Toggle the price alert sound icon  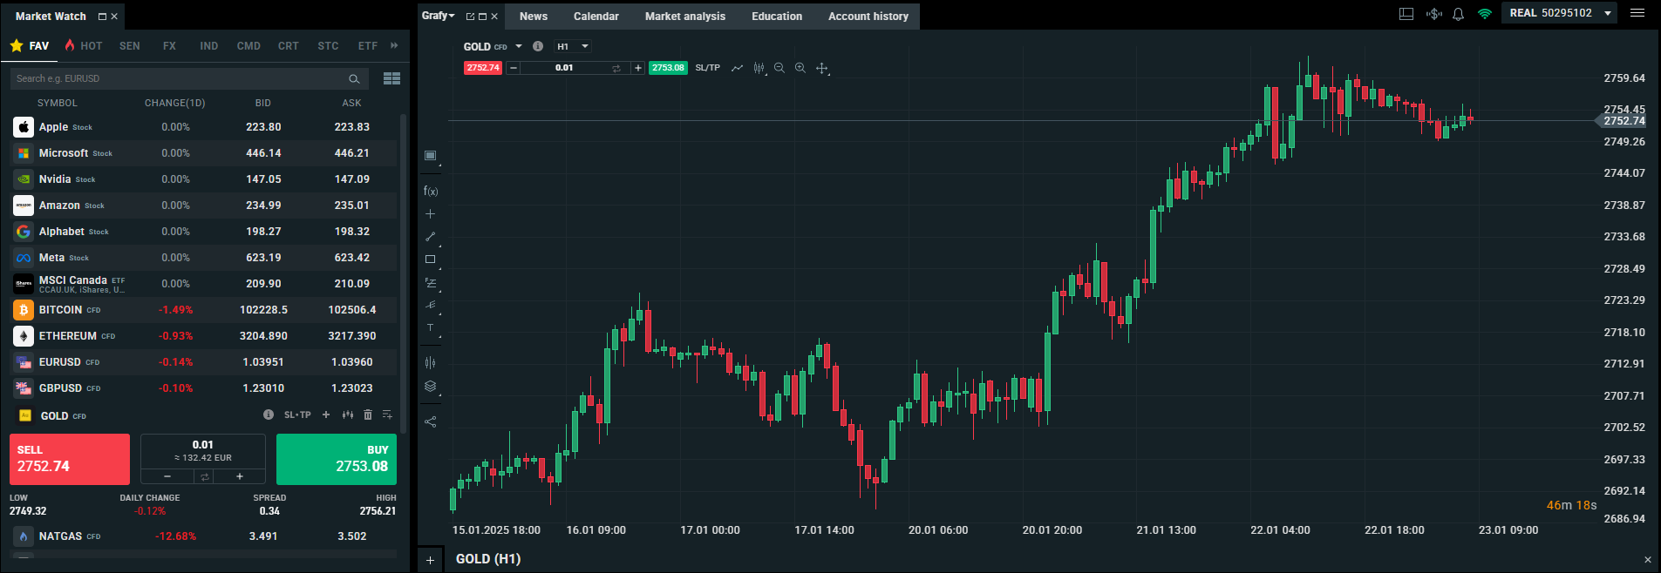point(1433,14)
